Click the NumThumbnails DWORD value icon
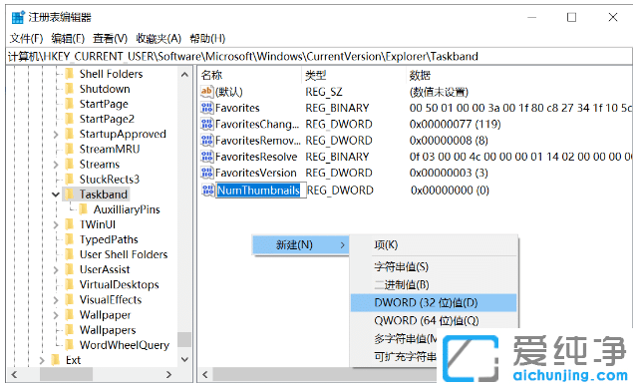Image resolution: width=636 pixels, height=388 pixels. pos(208,190)
